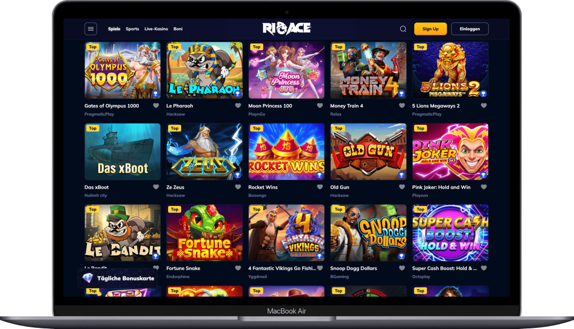Click the trophy badge on Snoop Dogg Dollars
574x329 pixels.
tap(401, 256)
